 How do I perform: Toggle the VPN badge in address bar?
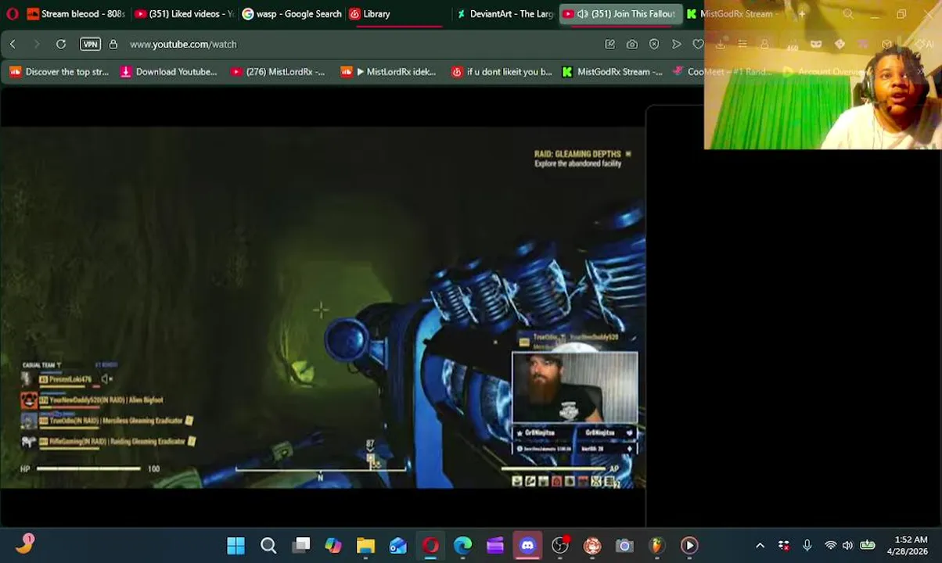pos(90,44)
